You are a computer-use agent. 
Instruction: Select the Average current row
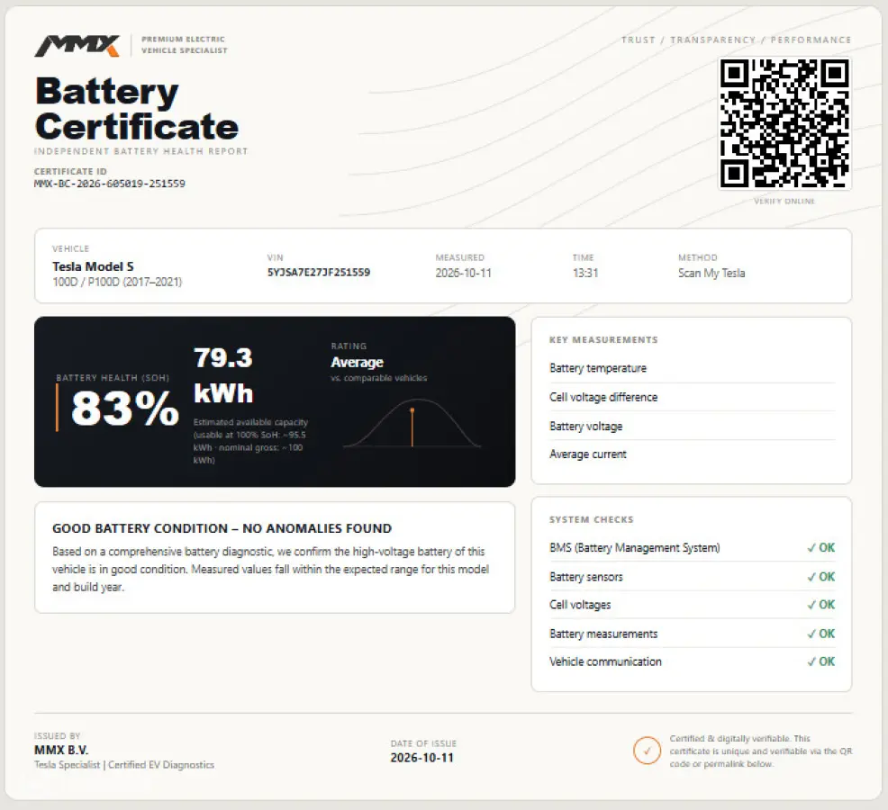[692, 454]
